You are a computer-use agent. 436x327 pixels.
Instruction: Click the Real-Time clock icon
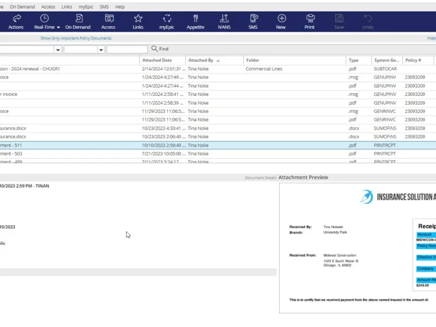pos(45,19)
